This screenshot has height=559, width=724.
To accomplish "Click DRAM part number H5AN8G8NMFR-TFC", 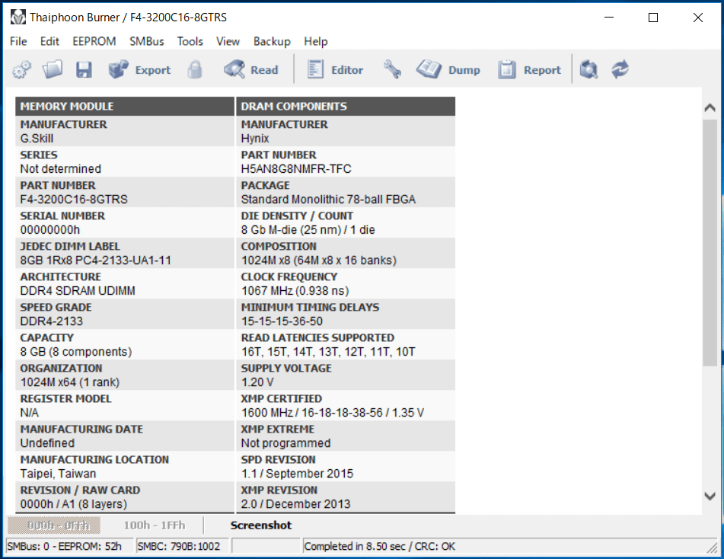I will 296,169.
